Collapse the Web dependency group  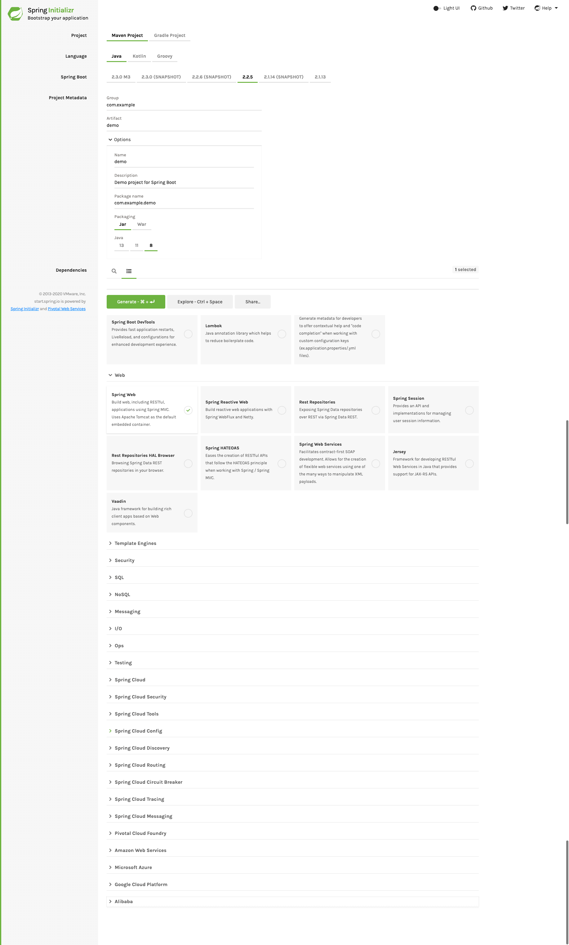pyautogui.click(x=292, y=376)
